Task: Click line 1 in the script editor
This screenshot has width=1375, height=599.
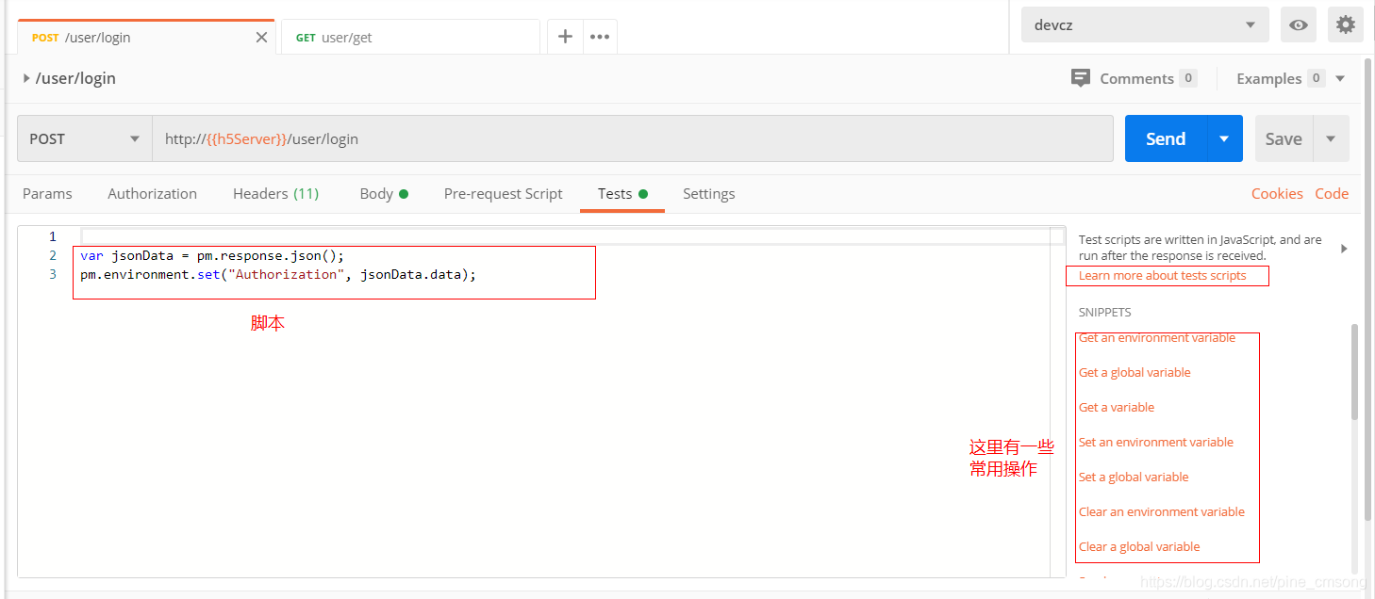Action: coord(572,236)
